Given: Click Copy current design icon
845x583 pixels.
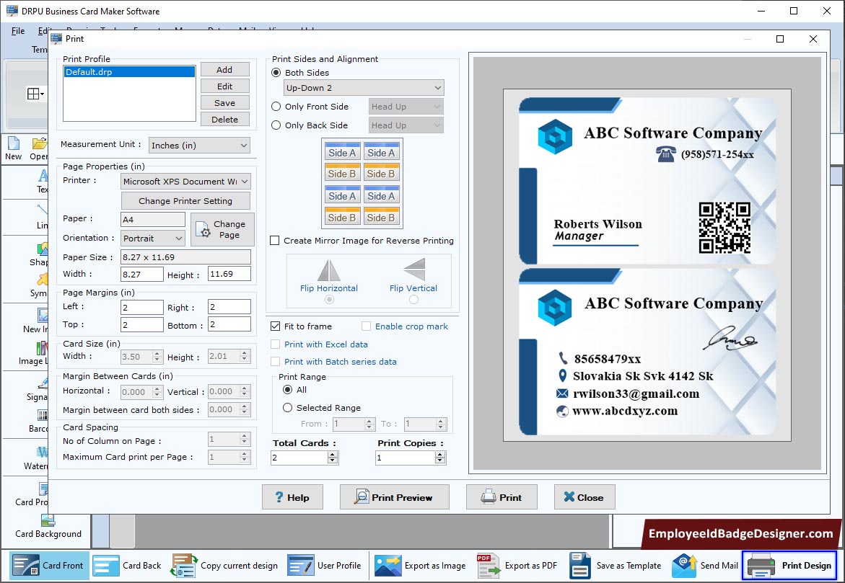Looking at the screenshot, I should [184, 565].
